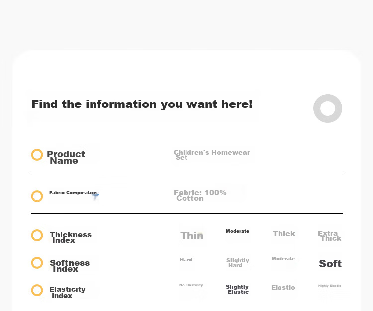Viewport: 373px width, 311px height.
Task: Click the orange circle next to Thickness Index
Action: pos(37,235)
